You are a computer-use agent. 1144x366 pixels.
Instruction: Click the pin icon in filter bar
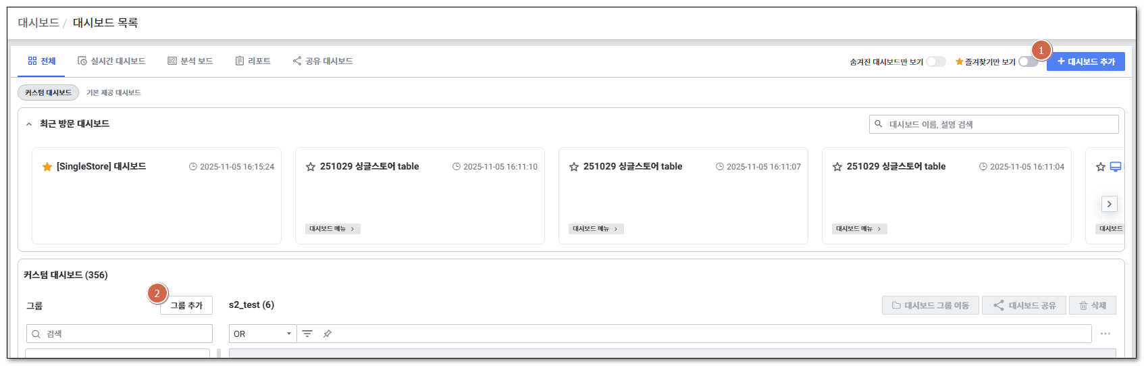328,334
